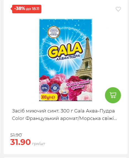Click the GALA logo on the package

[x=65, y=50]
